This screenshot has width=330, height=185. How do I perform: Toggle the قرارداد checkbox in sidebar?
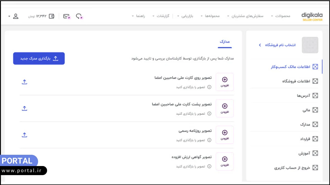click(x=315, y=139)
